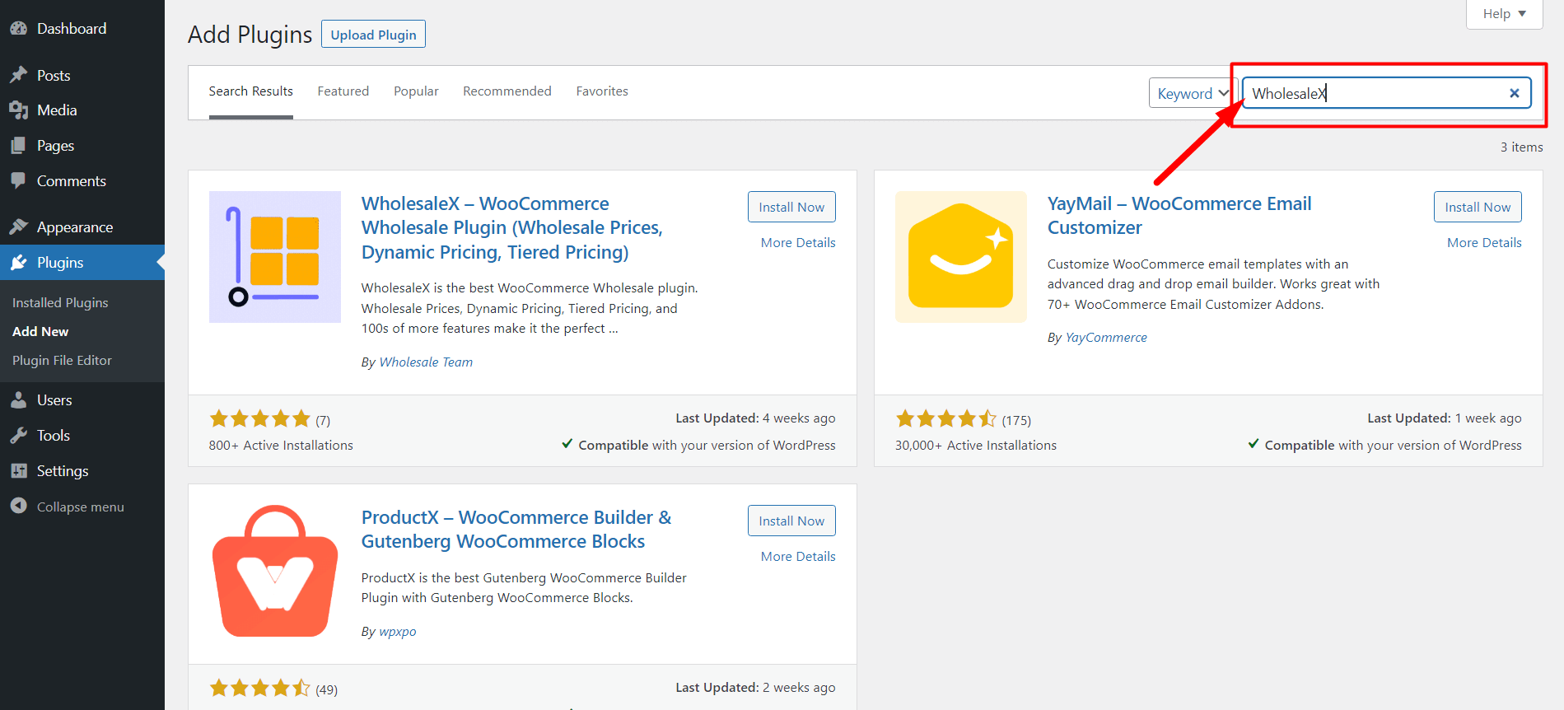This screenshot has height=710, width=1564.
Task: Visit Wholesale Team author link
Action: (x=426, y=362)
